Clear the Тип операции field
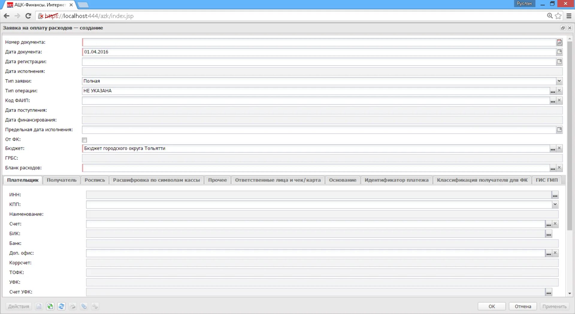Image resolution: width=575 pixels, height=314 pixels. point(559,91)
